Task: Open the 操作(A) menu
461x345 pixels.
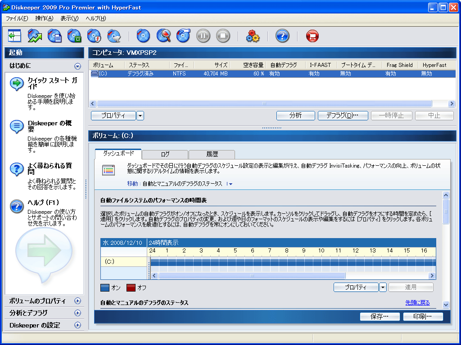Action: [x=44, y=18]
